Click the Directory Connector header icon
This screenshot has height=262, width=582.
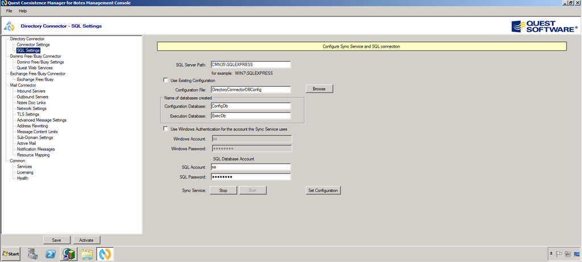(x=9, y=26)
